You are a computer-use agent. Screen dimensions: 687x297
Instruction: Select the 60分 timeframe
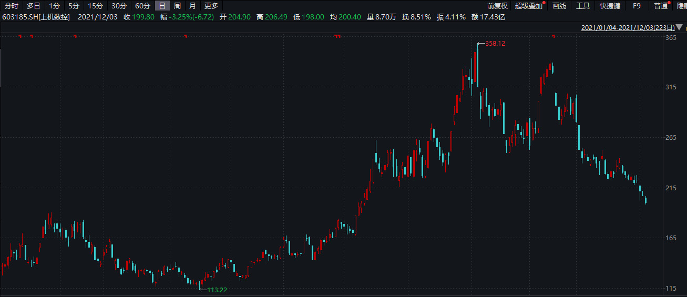click(x=142, y=6)
